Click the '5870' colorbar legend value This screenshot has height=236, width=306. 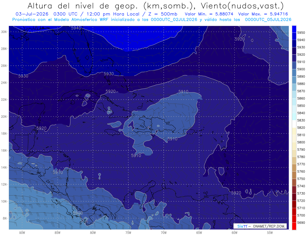(301, 91)
